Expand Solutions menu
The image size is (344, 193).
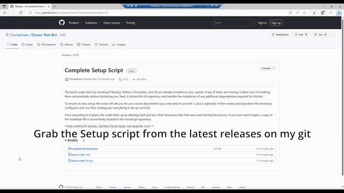pyautogui.click(x=92, y=23)
